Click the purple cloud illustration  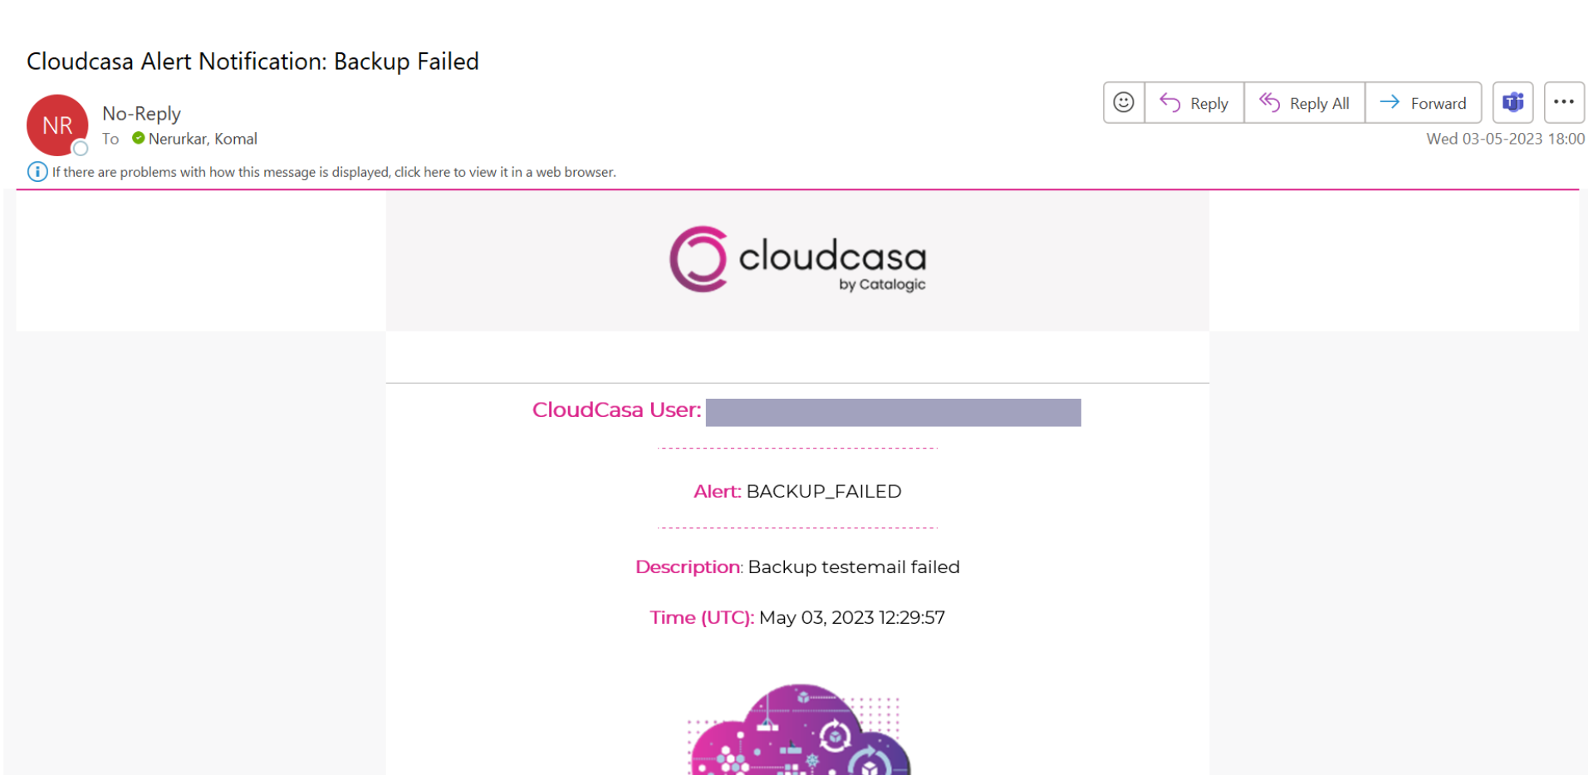point(799,729)
